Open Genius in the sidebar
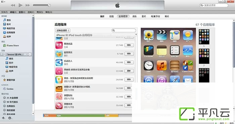 click(8, 89)
